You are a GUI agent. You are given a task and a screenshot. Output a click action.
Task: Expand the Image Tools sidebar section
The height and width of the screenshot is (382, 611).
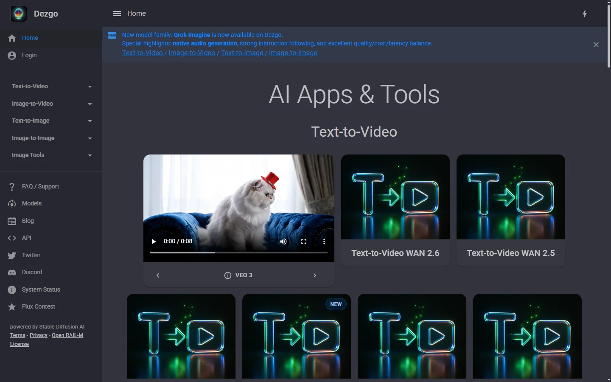coord(51,155)
